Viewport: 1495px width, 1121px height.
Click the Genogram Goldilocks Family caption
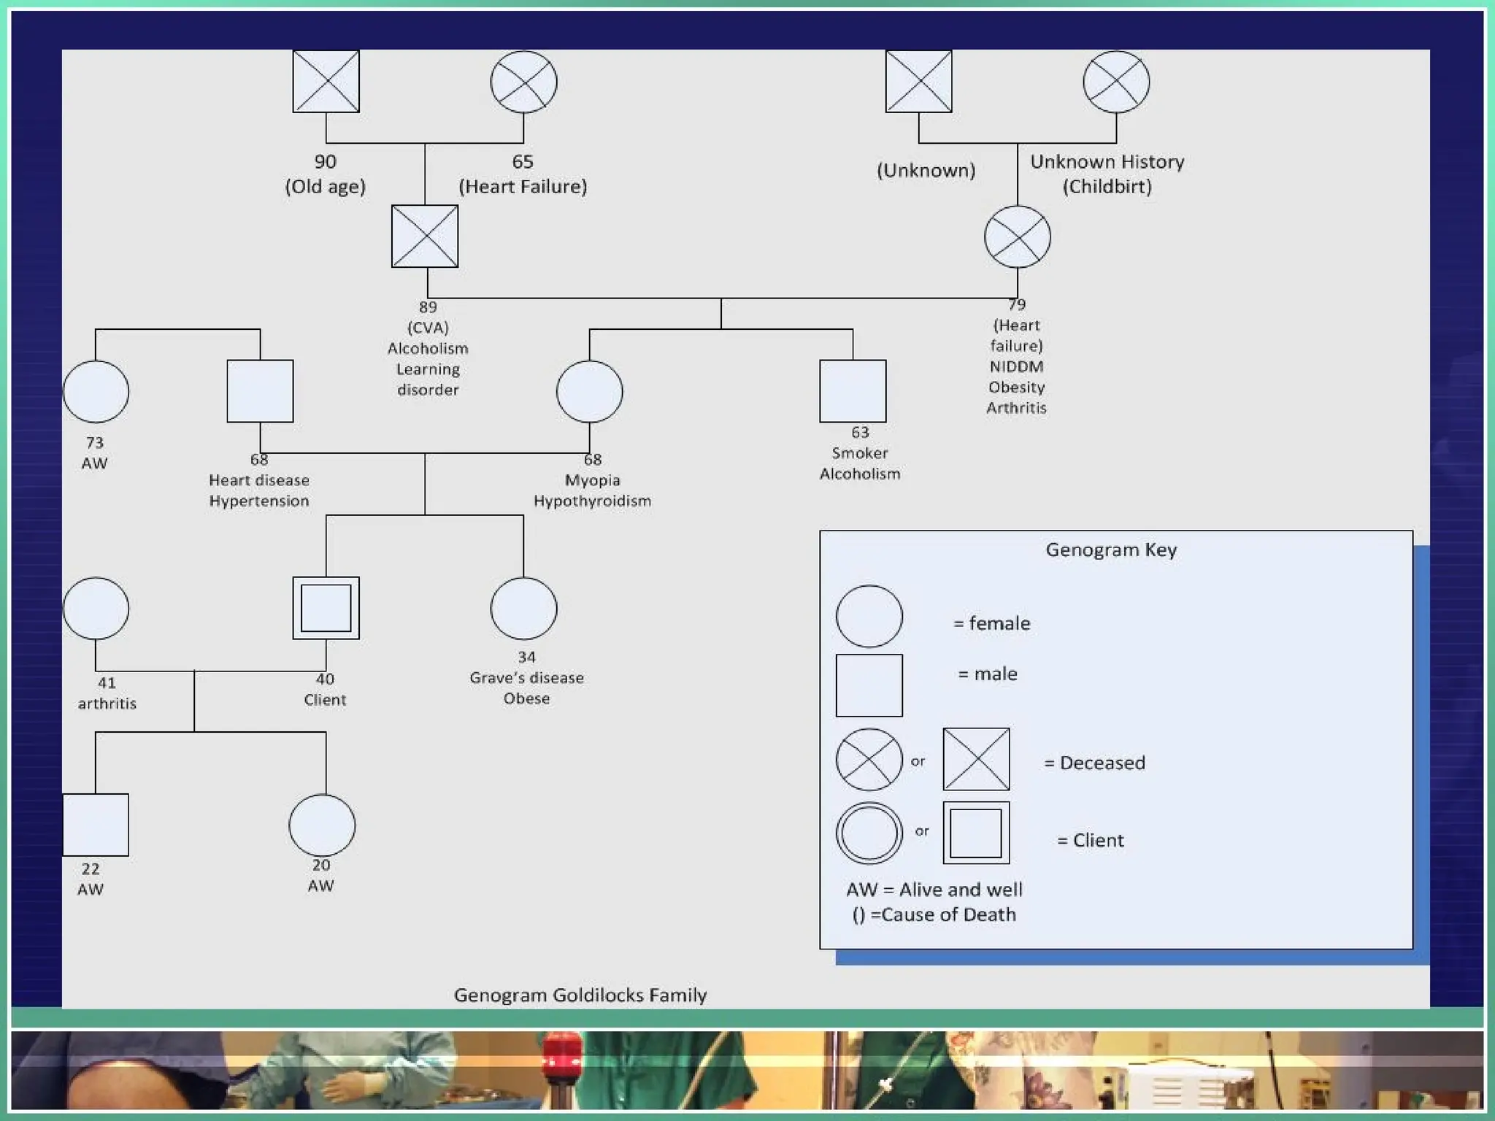click(580, 995)
